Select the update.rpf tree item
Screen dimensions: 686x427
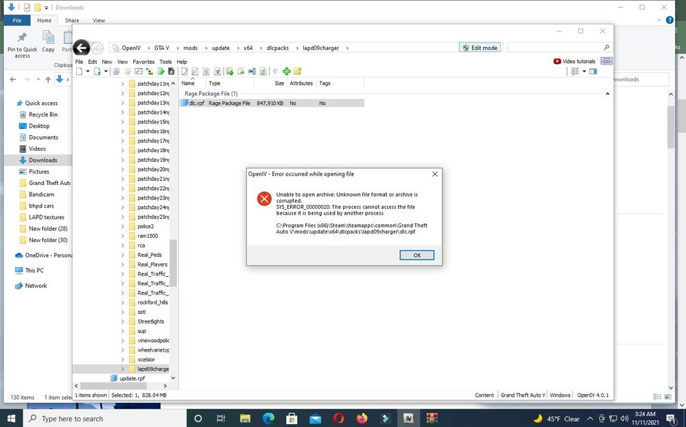(x=128, y=378)
